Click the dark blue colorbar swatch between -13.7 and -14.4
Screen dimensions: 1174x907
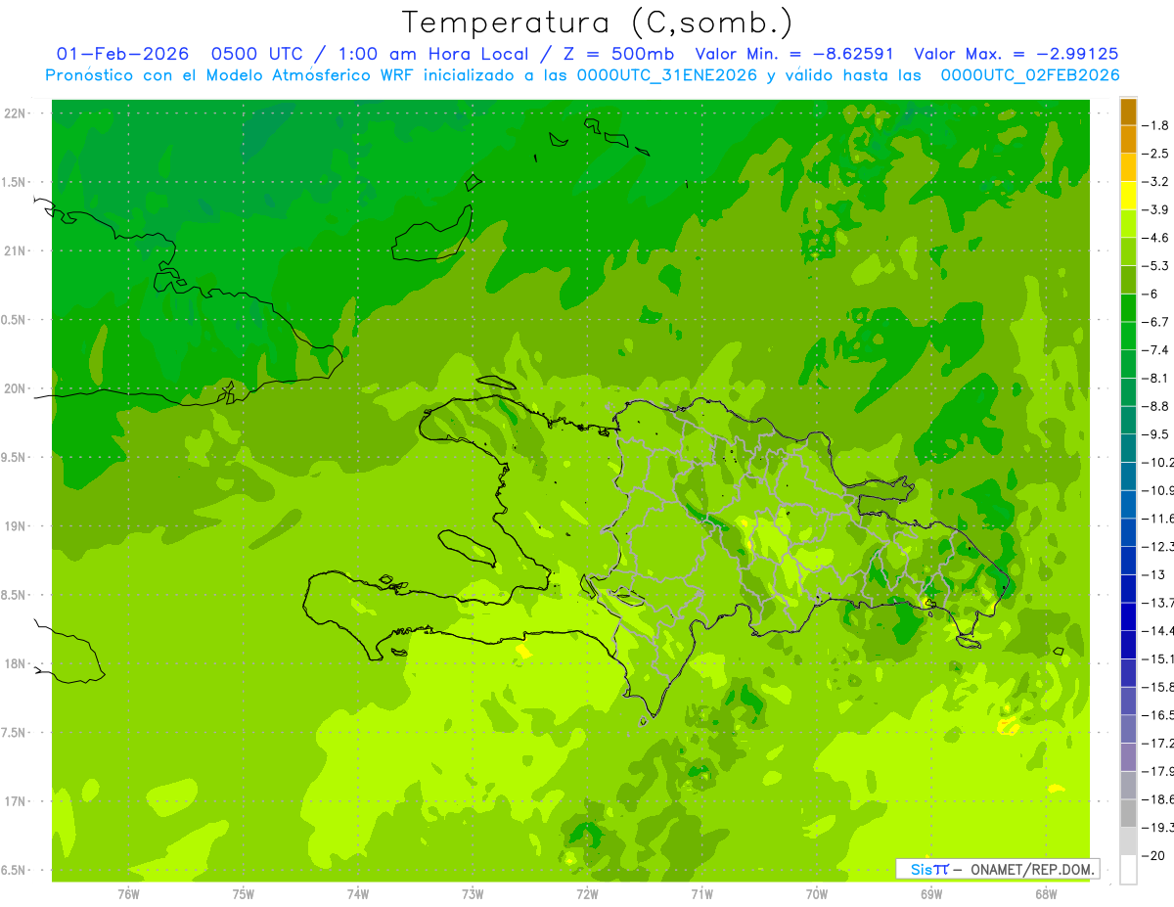(1128, 616)
